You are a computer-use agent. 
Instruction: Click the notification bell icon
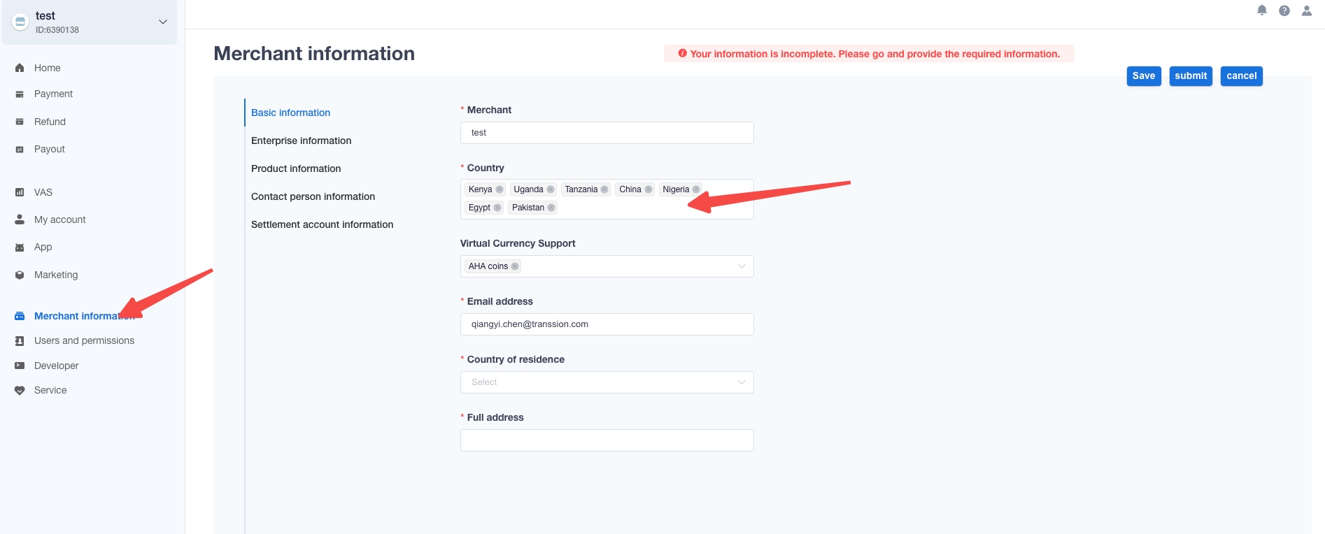pyautogui.click(x=1262, y=10)
